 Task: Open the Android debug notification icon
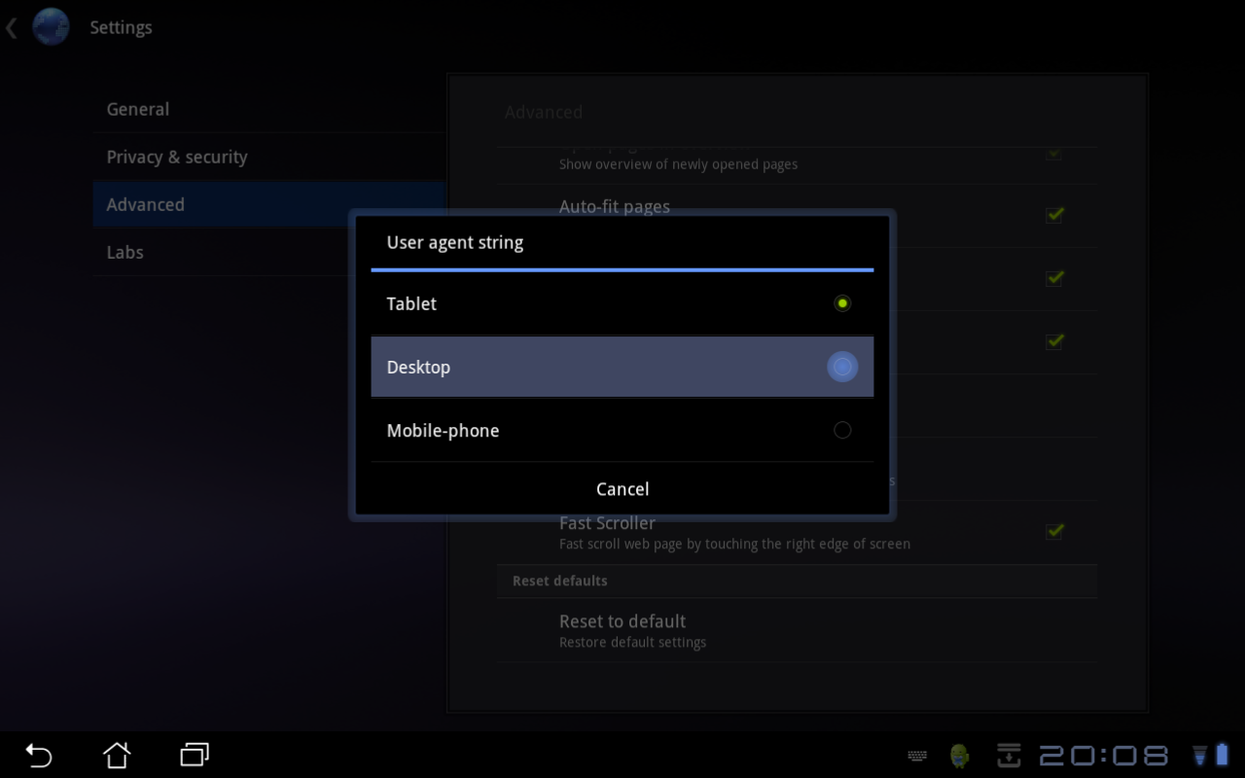pos(960,756)
